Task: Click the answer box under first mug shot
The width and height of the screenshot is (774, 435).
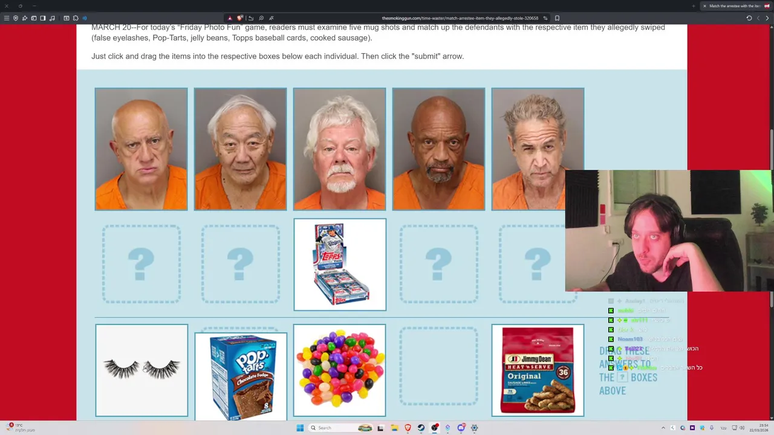Action: click(141, 264)
